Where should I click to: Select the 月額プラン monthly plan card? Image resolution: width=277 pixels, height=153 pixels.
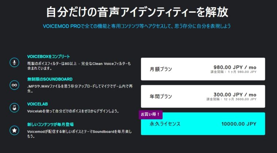pos(203,69)
